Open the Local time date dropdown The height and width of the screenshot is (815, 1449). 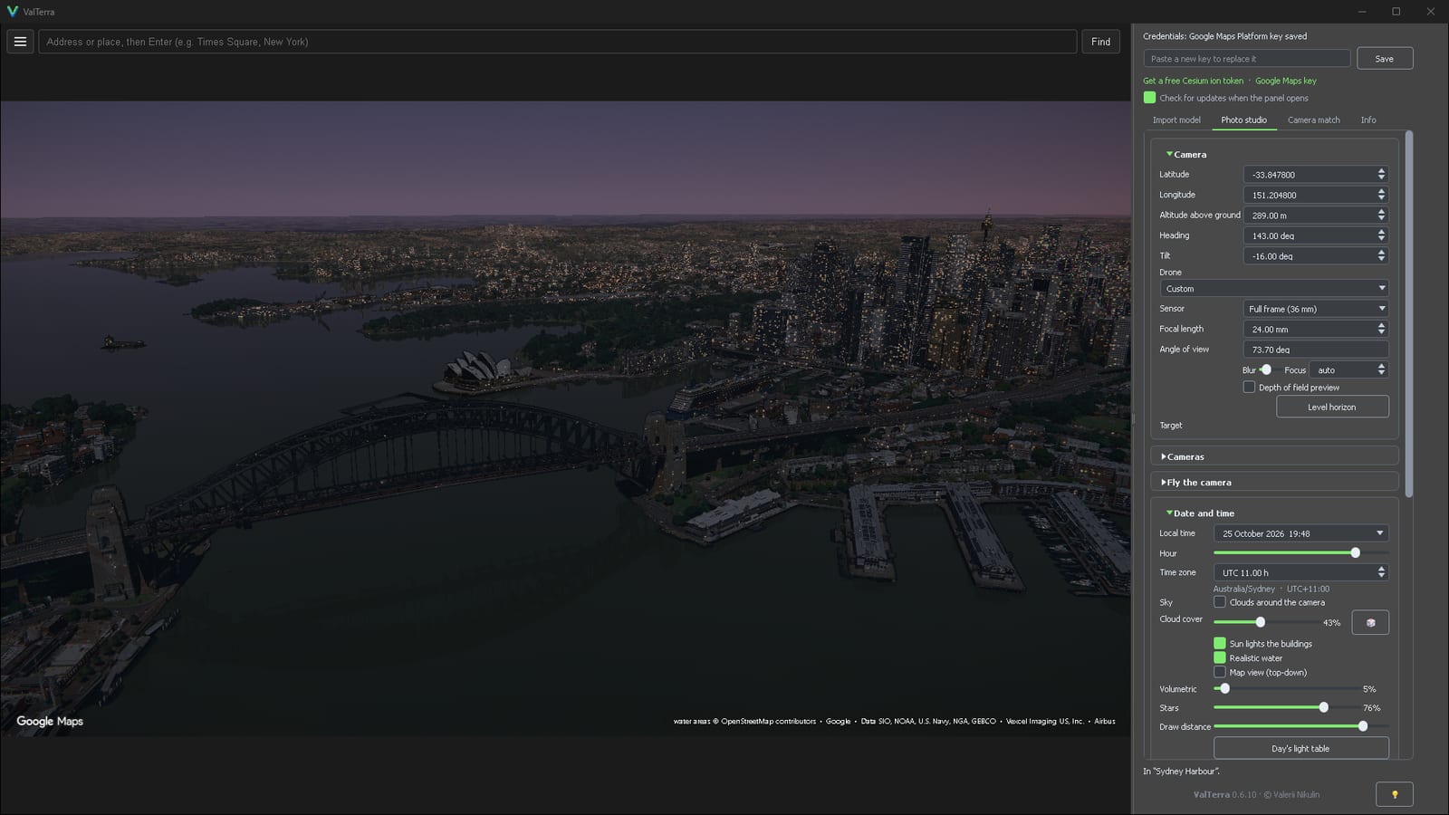1301,533
